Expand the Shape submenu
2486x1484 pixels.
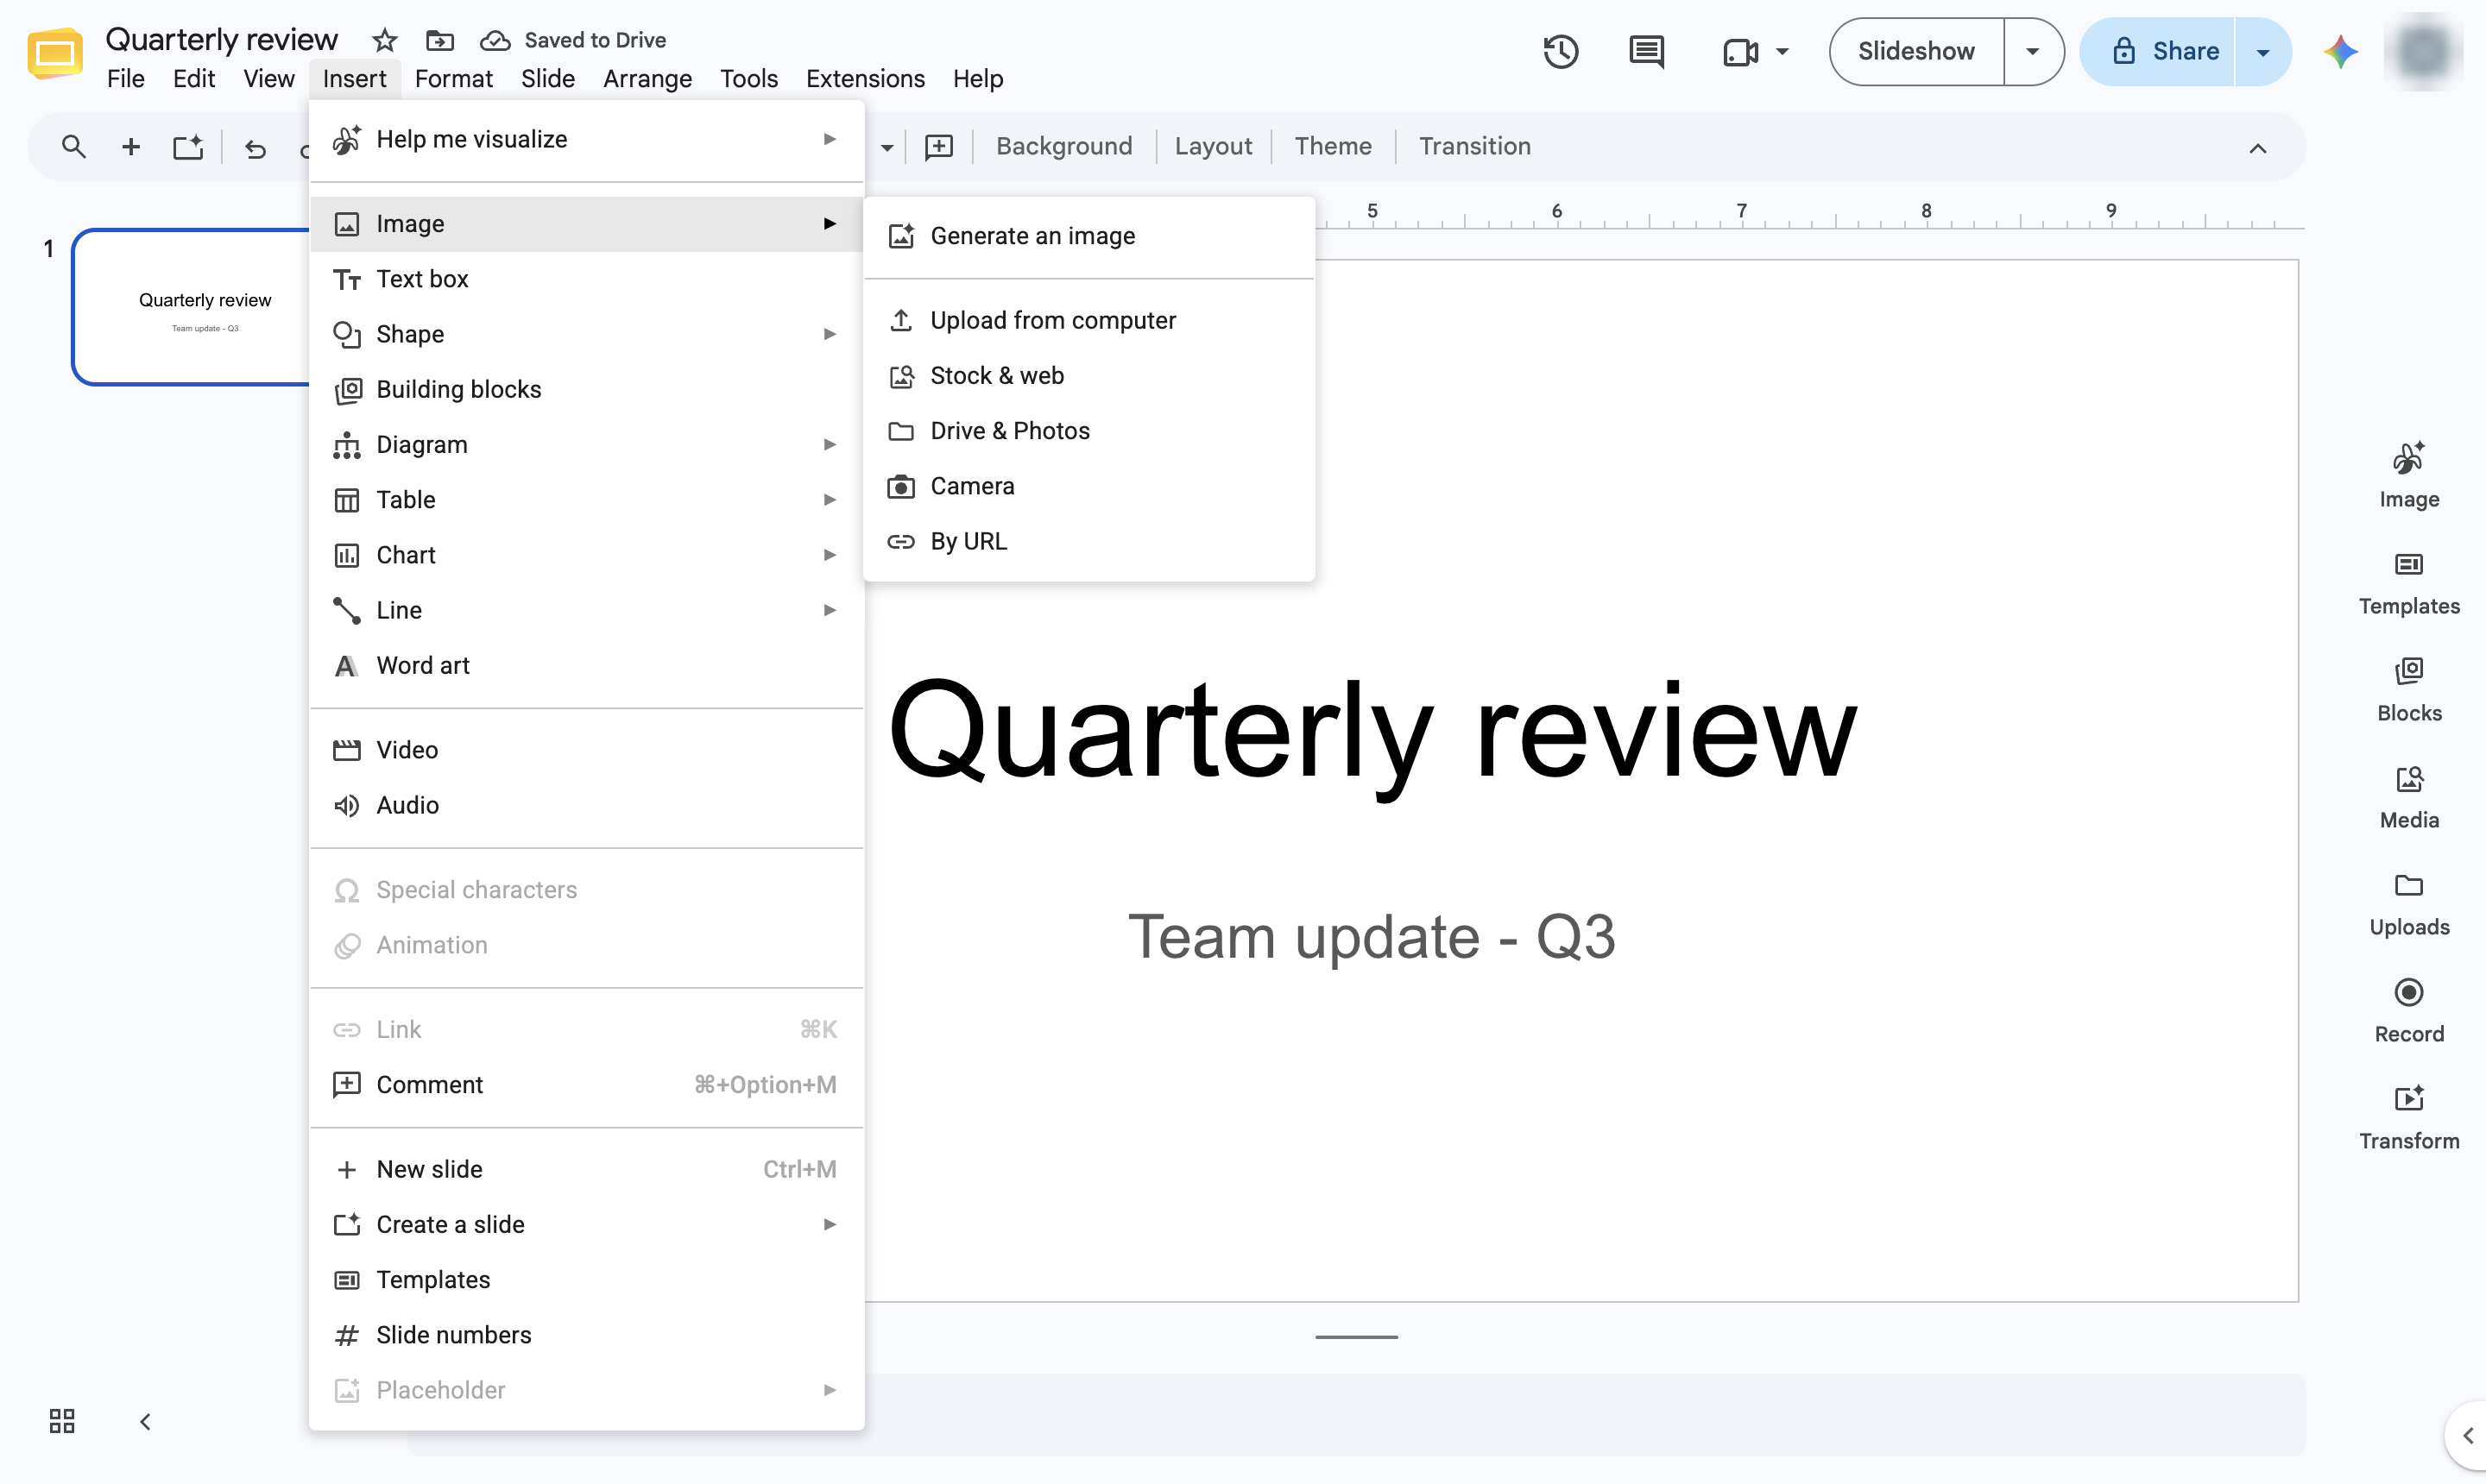pyautogui.click(x=586, y=334)
